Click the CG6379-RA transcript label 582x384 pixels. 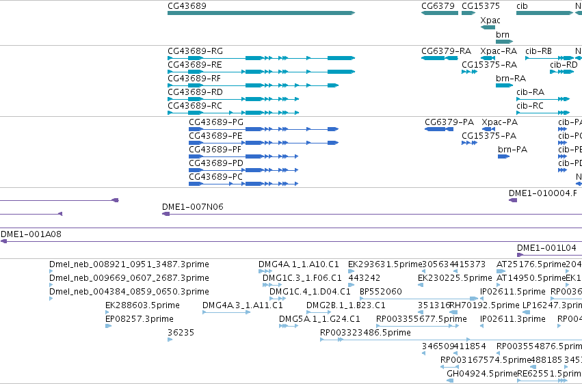pos(446,51)
